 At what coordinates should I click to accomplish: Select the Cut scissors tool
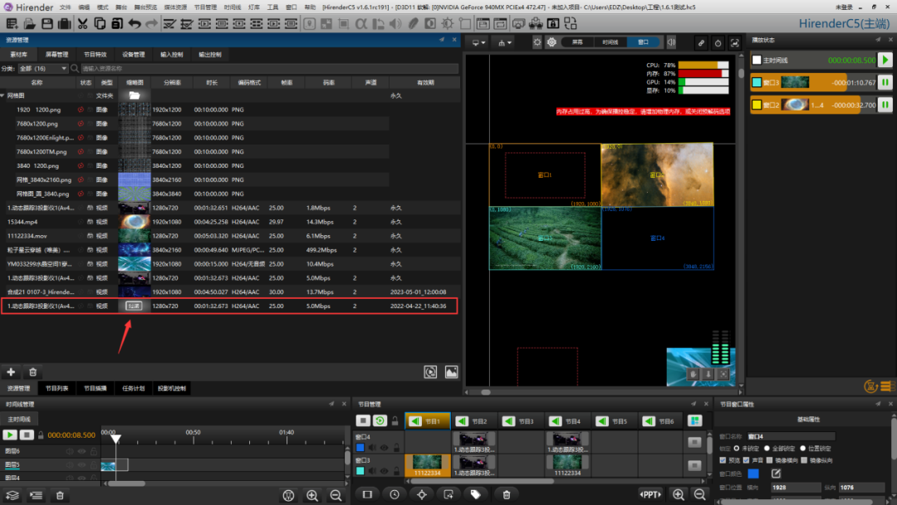click(82, 24)
